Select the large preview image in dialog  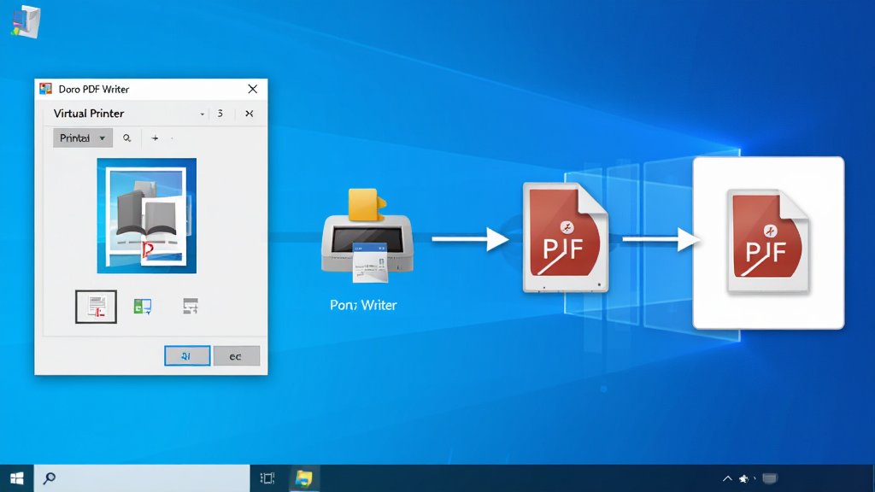(x=147, y=216)
